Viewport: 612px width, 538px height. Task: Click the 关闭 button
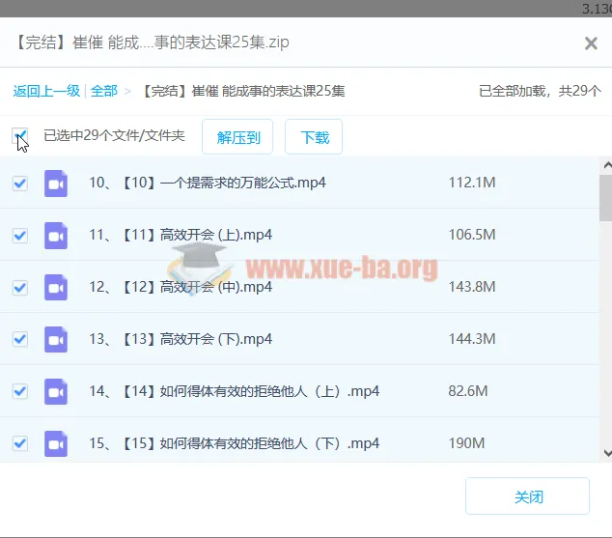pos(527,496)
